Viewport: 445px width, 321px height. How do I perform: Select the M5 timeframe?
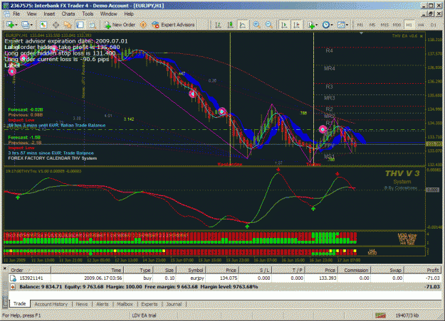(x=372, y=25)
